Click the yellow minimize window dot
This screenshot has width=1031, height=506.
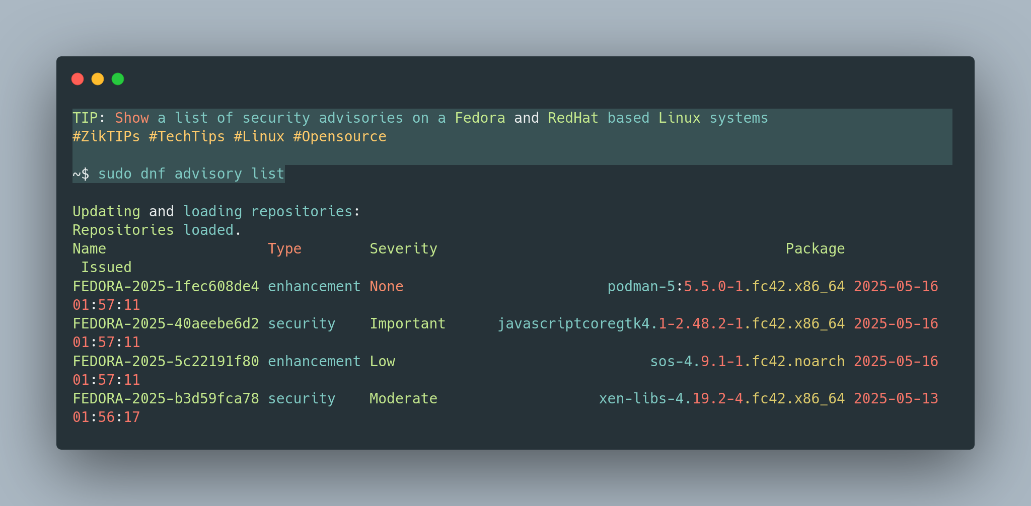tap(98, 79)
